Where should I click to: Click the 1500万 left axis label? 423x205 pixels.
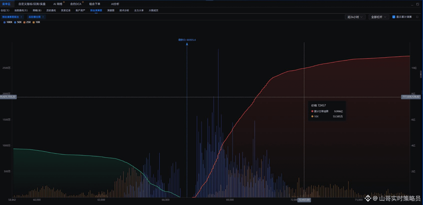(7, 120)
